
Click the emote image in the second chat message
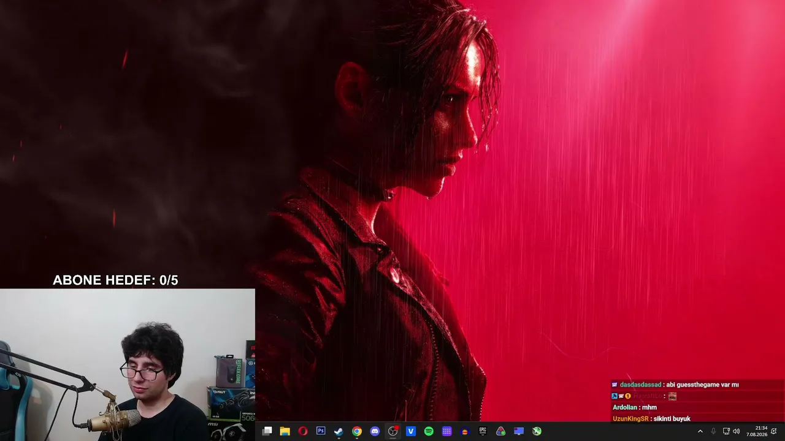(x=672, y=396)
